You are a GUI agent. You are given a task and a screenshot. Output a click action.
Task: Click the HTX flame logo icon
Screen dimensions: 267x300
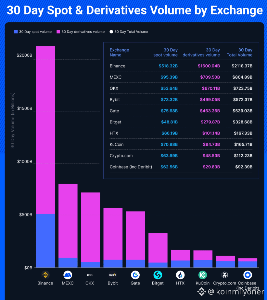click(180, 275)
